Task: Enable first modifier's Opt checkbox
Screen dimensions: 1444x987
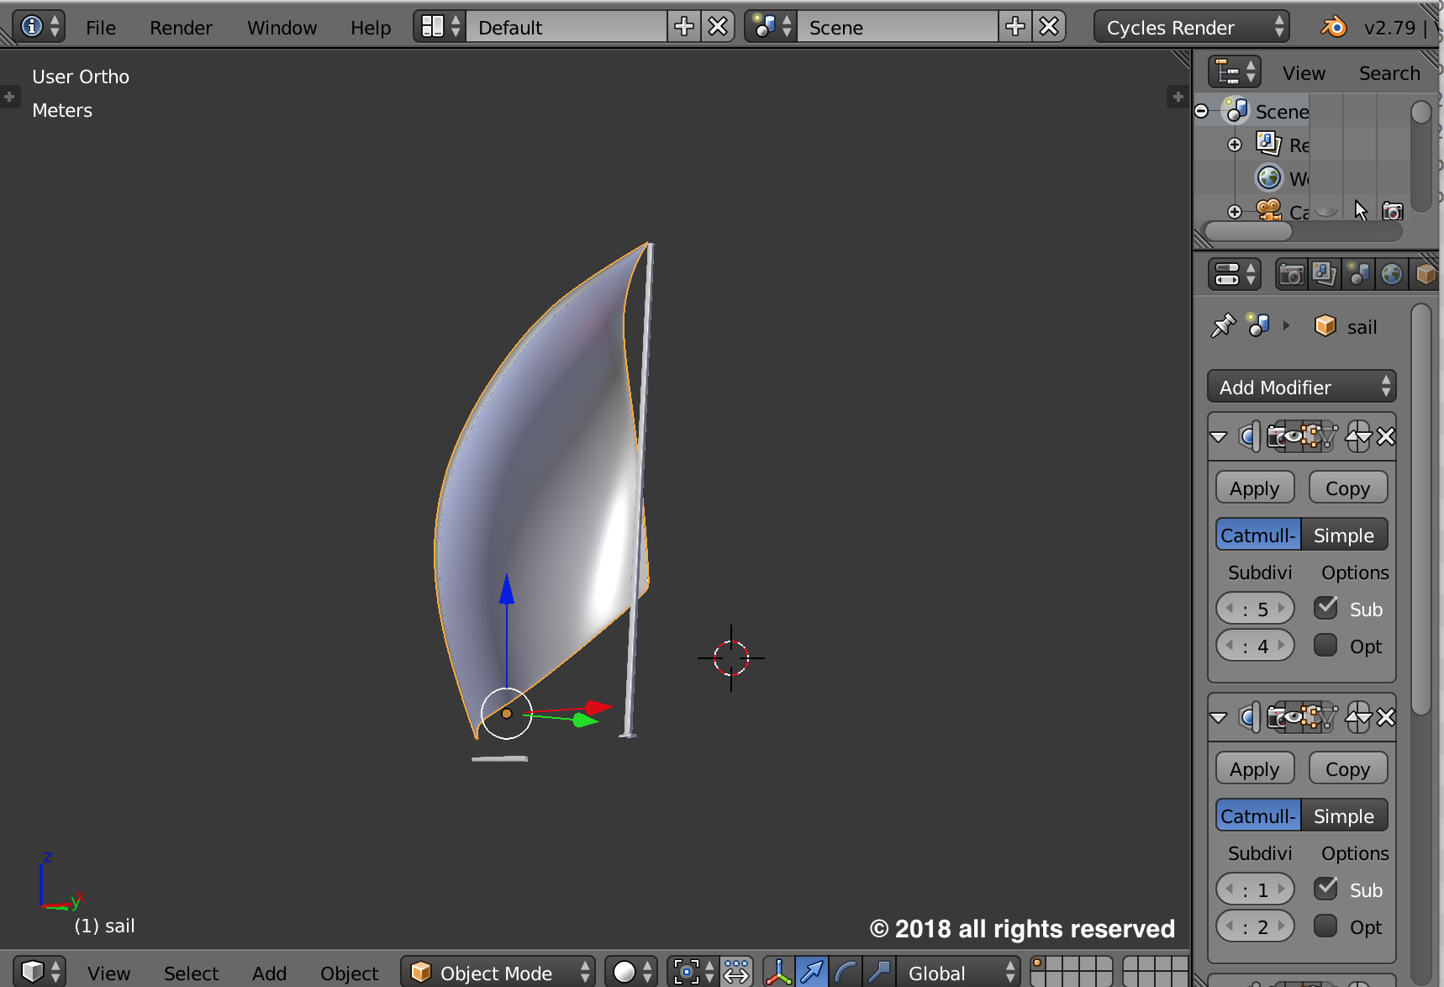Action: pos(1325,646)
